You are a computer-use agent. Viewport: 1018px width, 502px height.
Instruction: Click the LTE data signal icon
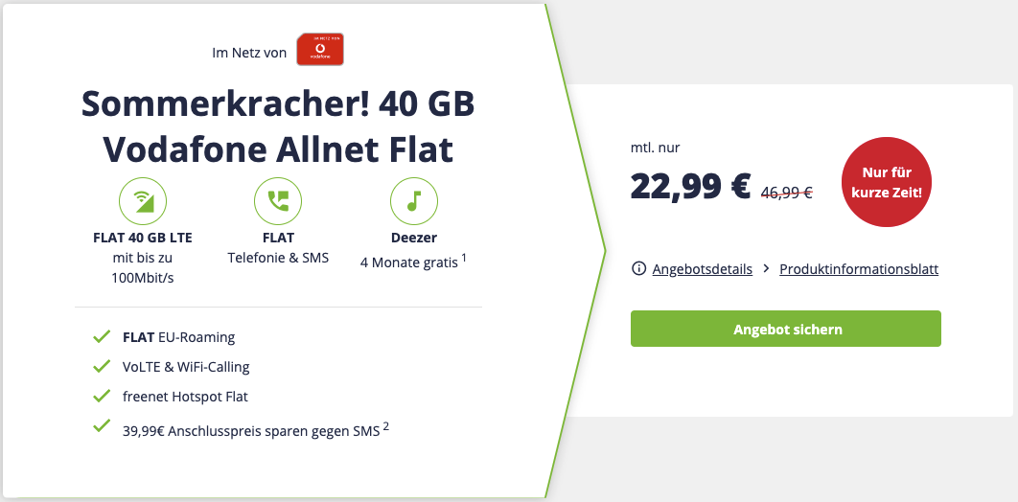point(142,201)
